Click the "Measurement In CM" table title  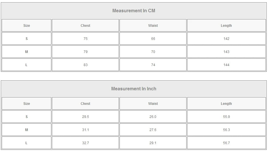(134, 11)
